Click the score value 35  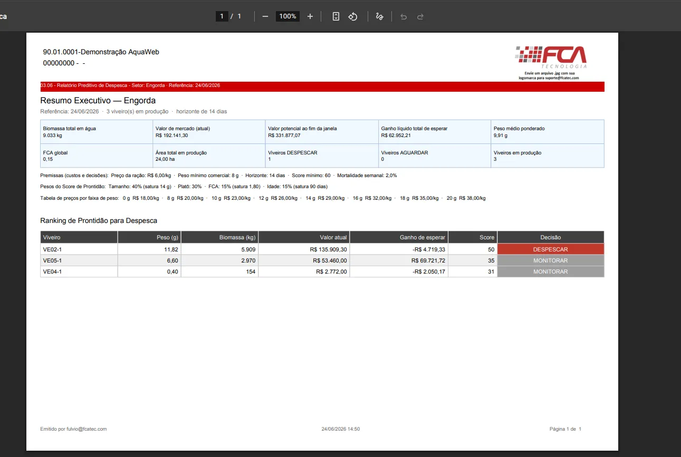pos(491,260)
